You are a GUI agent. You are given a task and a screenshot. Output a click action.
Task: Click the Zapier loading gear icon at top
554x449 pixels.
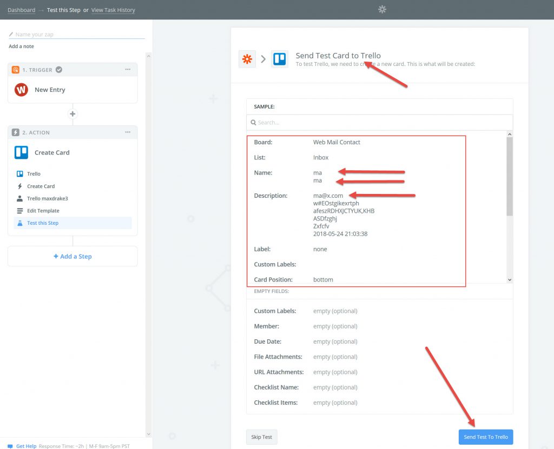pyautogui.click(x=382, y=9)
